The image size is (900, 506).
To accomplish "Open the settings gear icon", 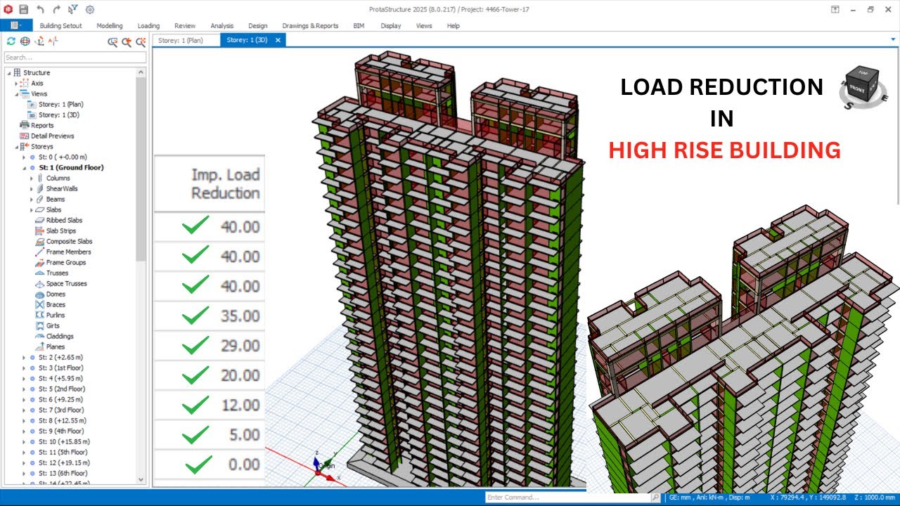I will (90, 9).
